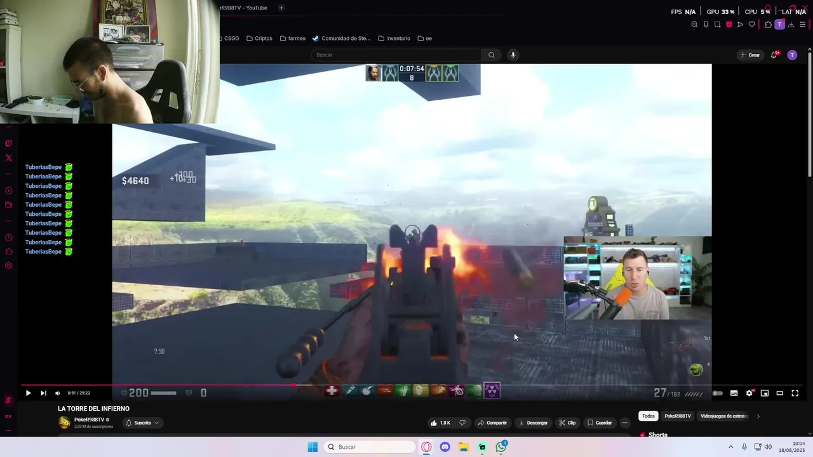Screen dimensions: 813x457
Task: Open browser downloads icon
Action: [791, 24]
